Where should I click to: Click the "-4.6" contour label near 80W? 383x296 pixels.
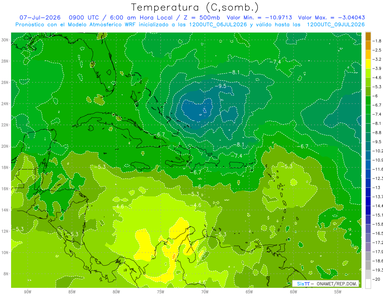118,206
